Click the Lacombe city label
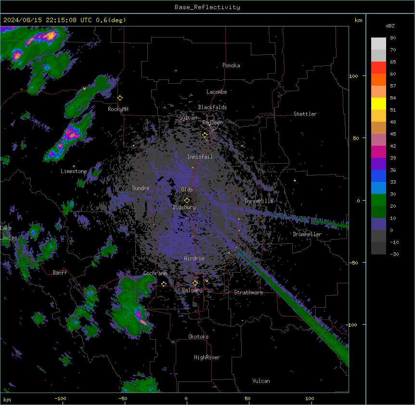 (x=217, y=92)
